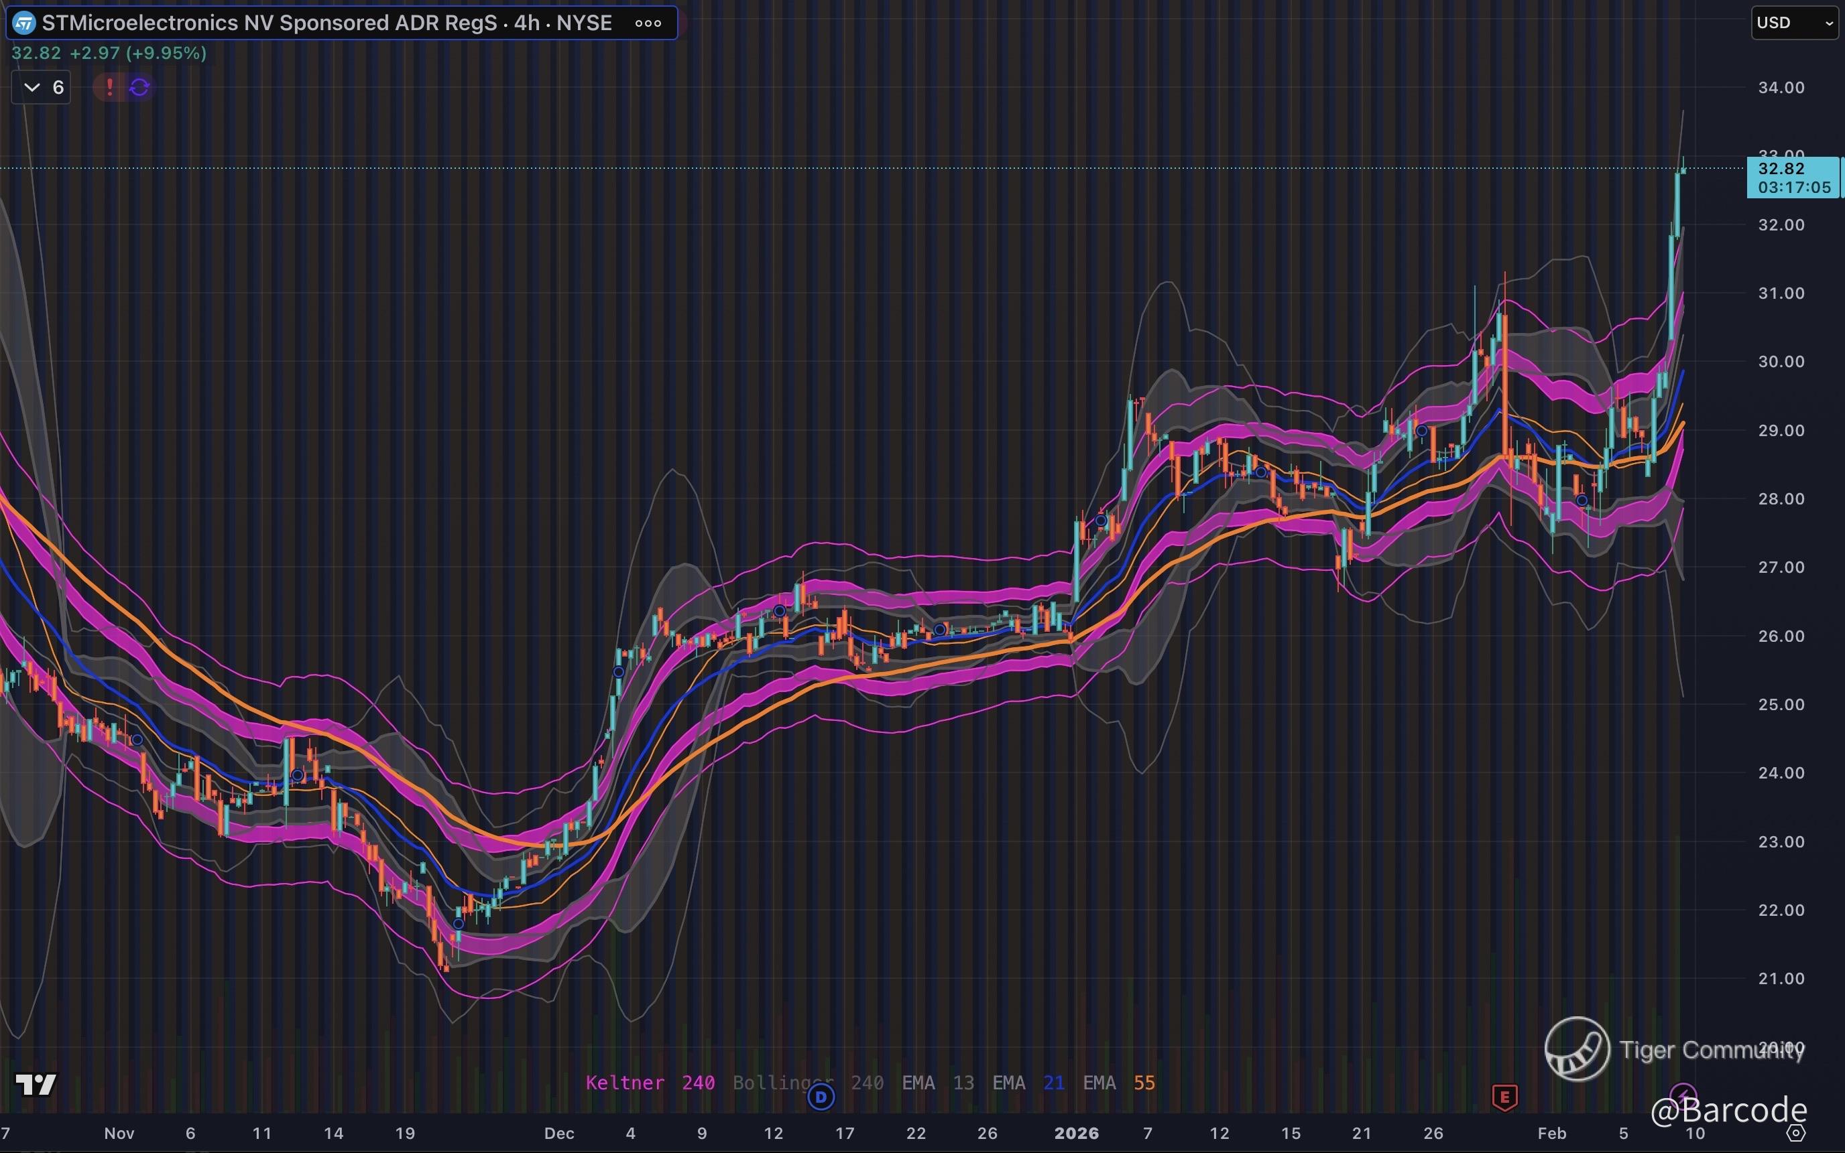Open the USD currency dropdown
1845x1153 pixels.
click(1794, 23)
